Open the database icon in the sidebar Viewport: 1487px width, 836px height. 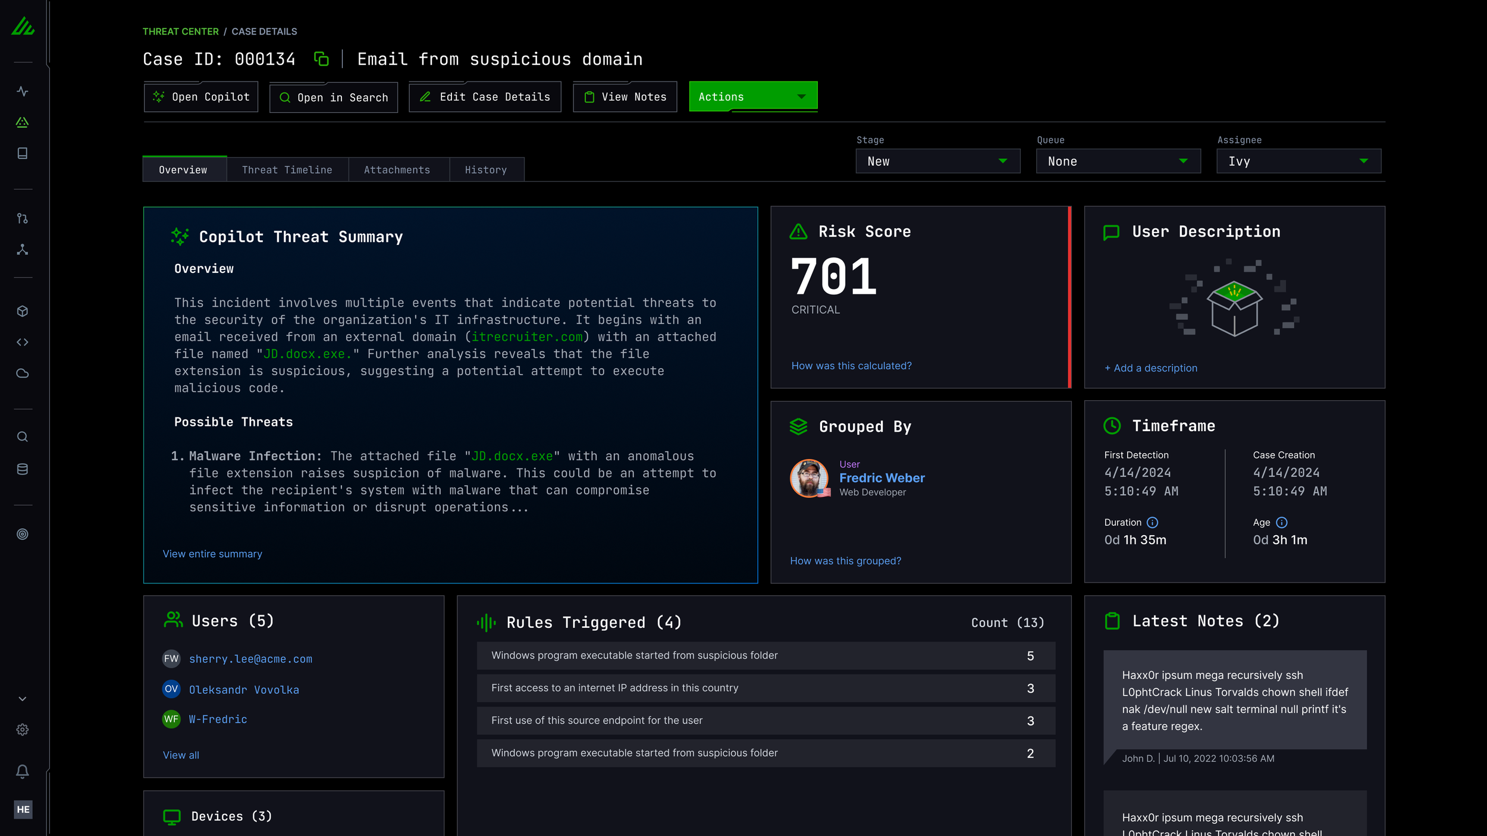pos(23,469)
